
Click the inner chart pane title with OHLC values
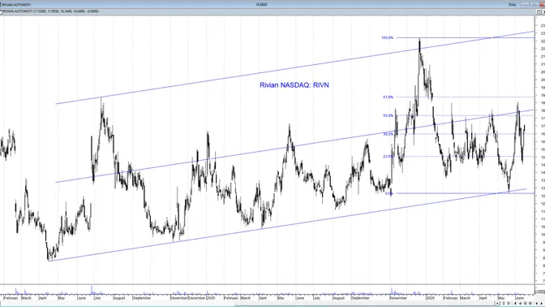[x=51, y=11]
